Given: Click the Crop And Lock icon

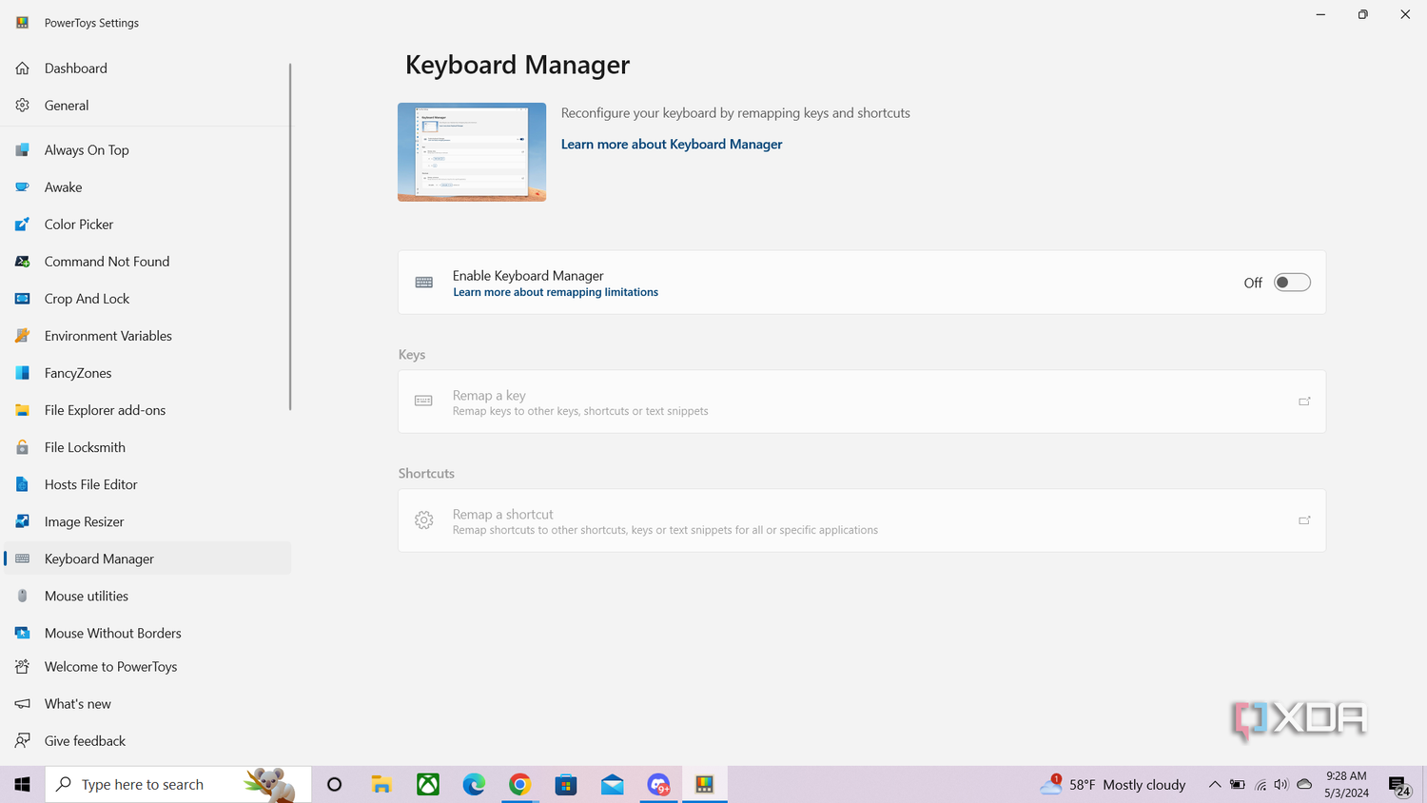Looking at the screenshot, I should (23, 299).
